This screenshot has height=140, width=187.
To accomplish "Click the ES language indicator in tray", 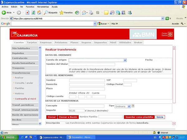I will pos(155,138).
